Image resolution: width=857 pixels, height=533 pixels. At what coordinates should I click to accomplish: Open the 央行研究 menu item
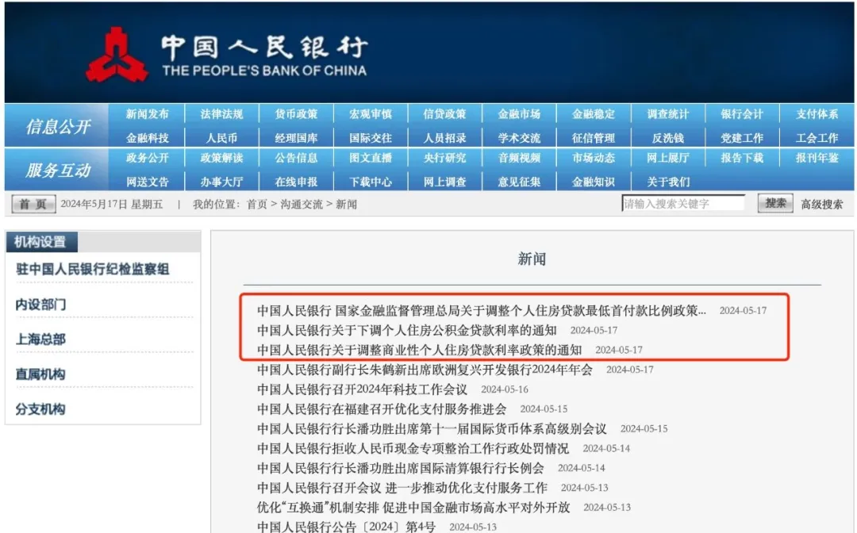[444, 158]
